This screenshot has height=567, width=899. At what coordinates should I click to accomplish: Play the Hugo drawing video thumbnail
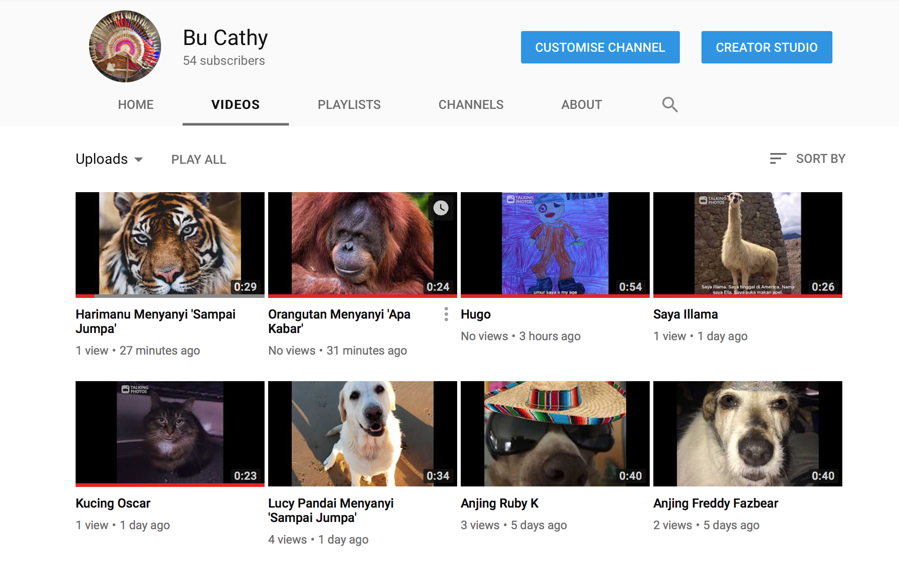[x=555, y=243]
